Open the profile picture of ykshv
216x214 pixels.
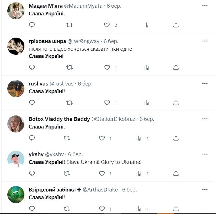(16, 159)
